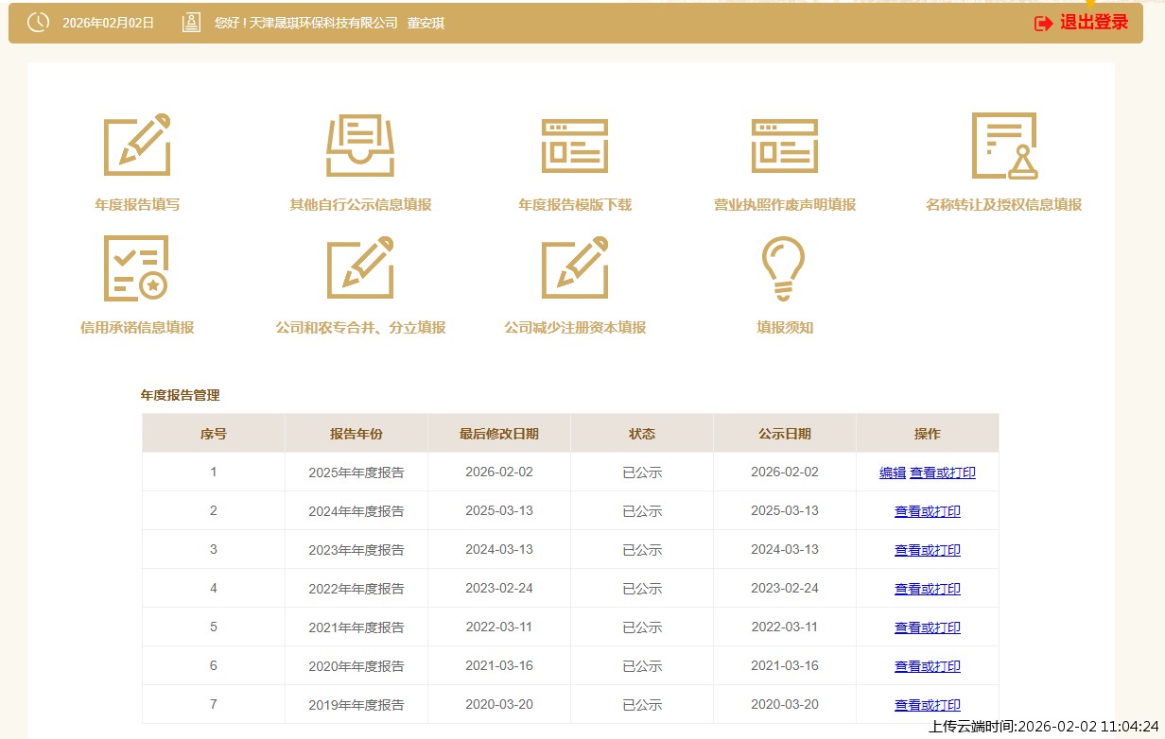Click the 报告年份 column header
The image size is (1165, 739).
coord(356,434)
